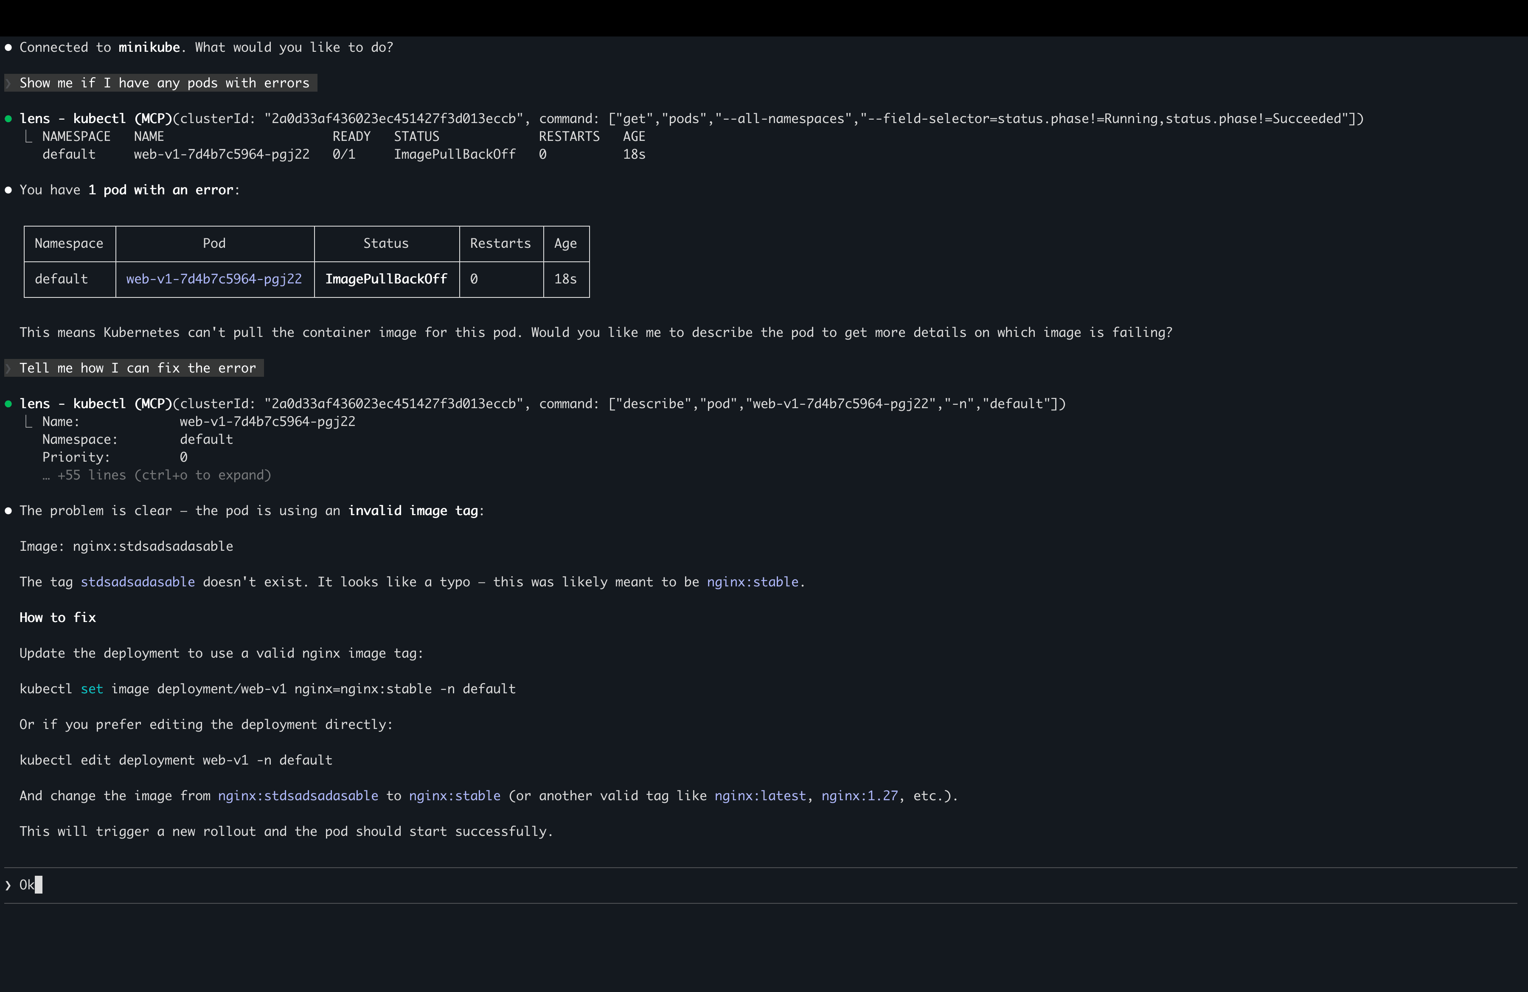
Task: Click the green status dot beside get pods command
Action: (x=8, y=119)
